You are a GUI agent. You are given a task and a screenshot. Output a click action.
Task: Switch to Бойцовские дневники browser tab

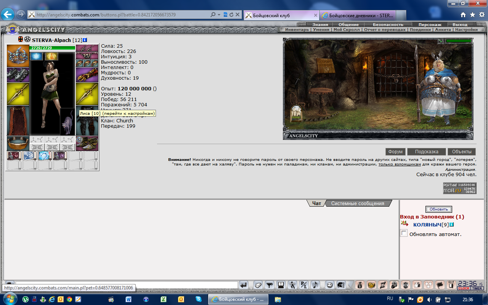(358, 15)
